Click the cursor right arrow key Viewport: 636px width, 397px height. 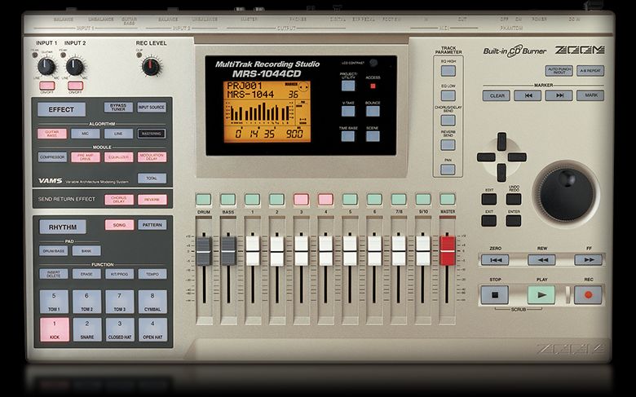point(517,157)
